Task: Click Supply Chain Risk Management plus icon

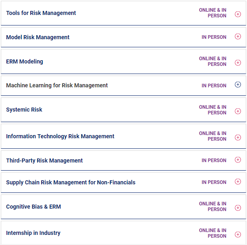Action: click(x=238, y=182)
